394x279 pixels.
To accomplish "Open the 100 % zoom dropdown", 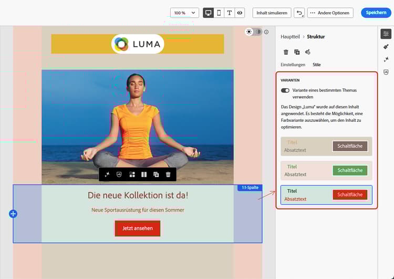I will coord(184,13).
